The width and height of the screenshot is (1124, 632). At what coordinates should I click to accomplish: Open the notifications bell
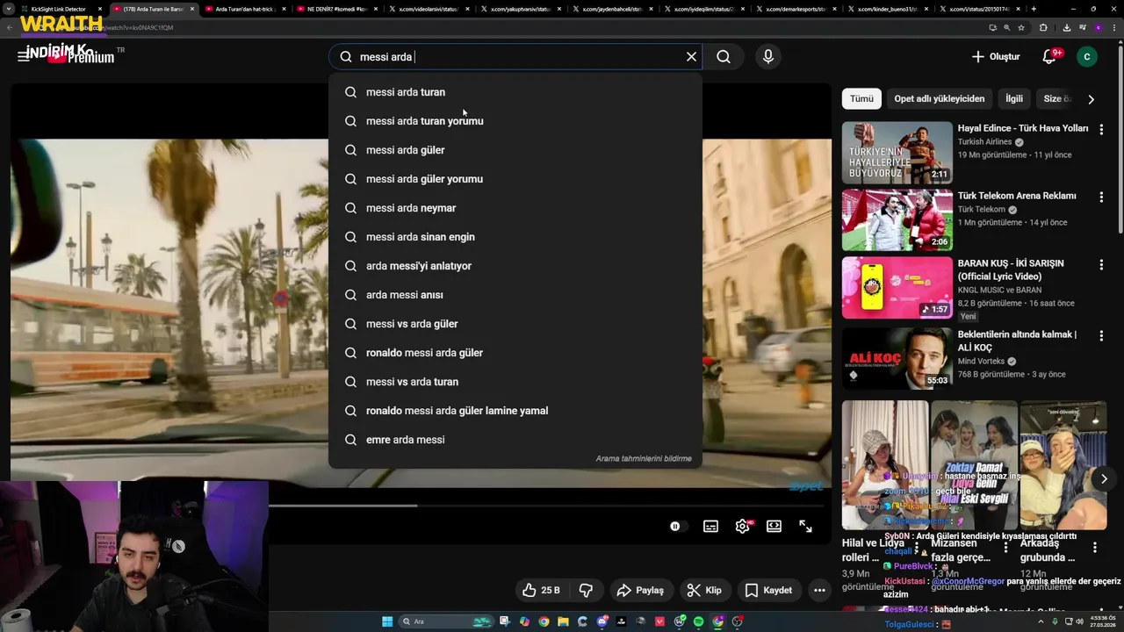coord(1049,56)
